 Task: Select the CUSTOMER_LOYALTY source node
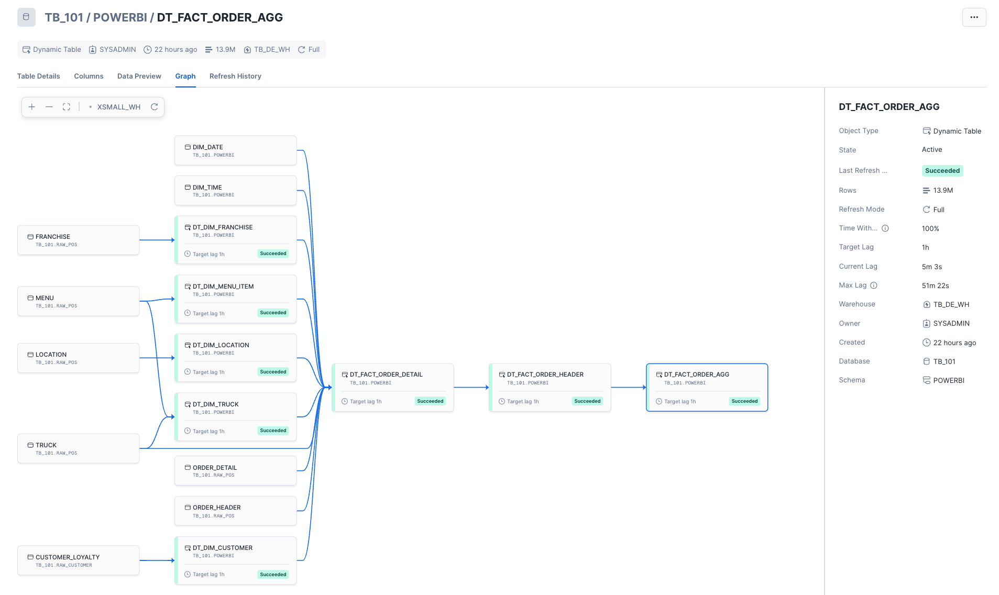click(x=78, y=560)
